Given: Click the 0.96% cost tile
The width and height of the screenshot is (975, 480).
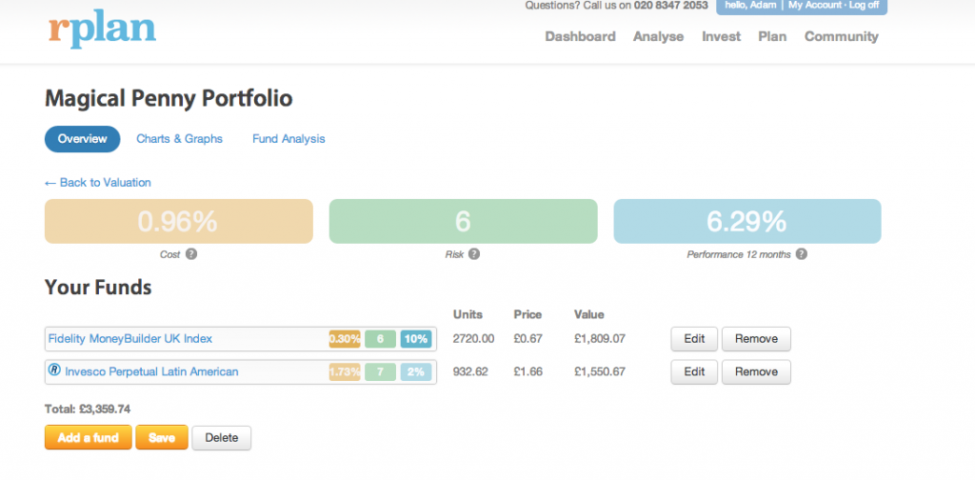Looking at the screenshot, I should click(178, 221).
